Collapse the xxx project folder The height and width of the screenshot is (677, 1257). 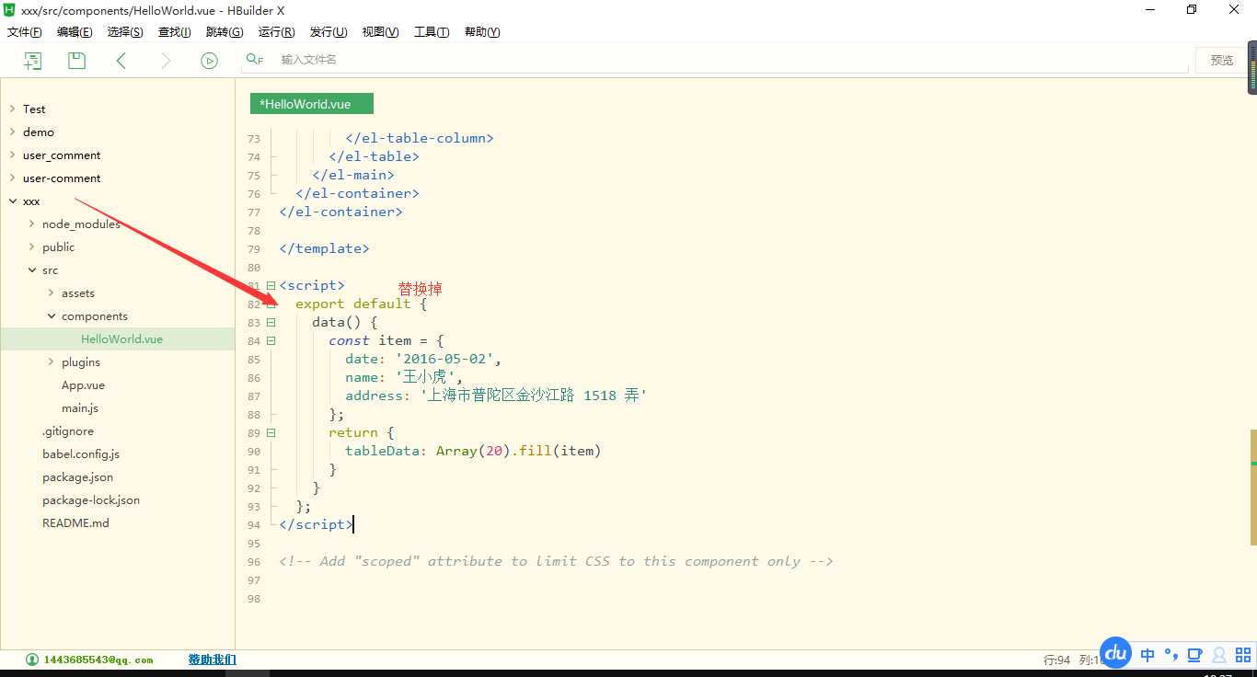(x=12, y=201)
